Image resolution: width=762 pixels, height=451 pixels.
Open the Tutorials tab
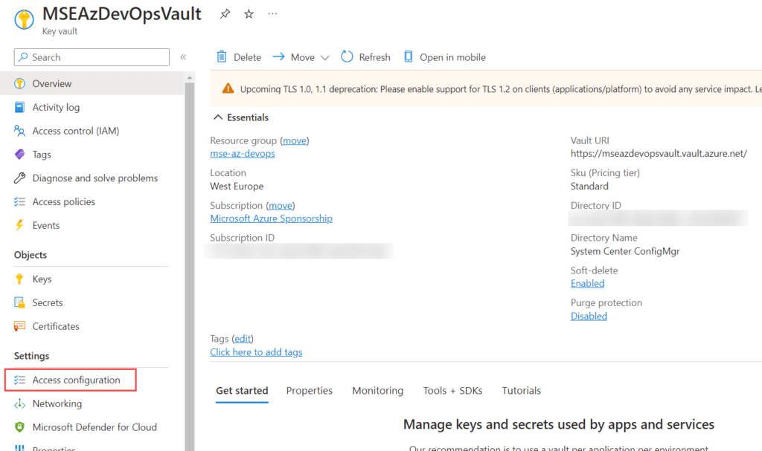tap(522, 391)
